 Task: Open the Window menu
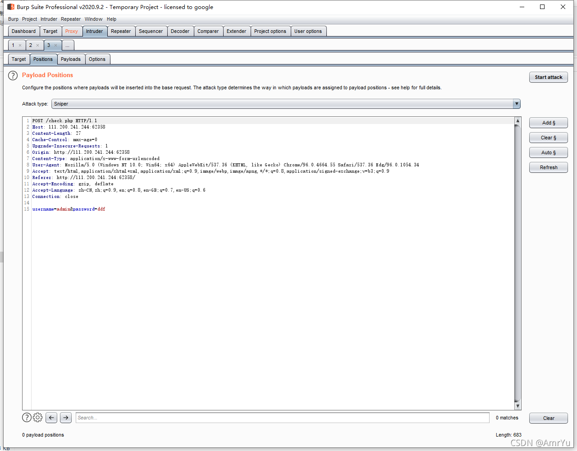93,19
